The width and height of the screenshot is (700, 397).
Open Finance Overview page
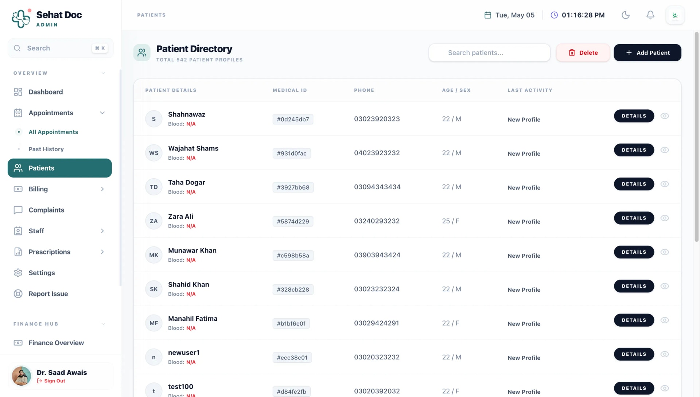[x=60, y=343]
